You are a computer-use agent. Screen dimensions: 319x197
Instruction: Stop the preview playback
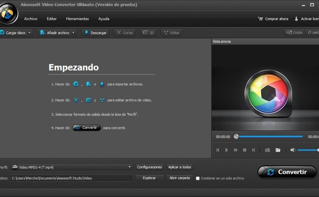pyautogui.click(x=245, y=150)
